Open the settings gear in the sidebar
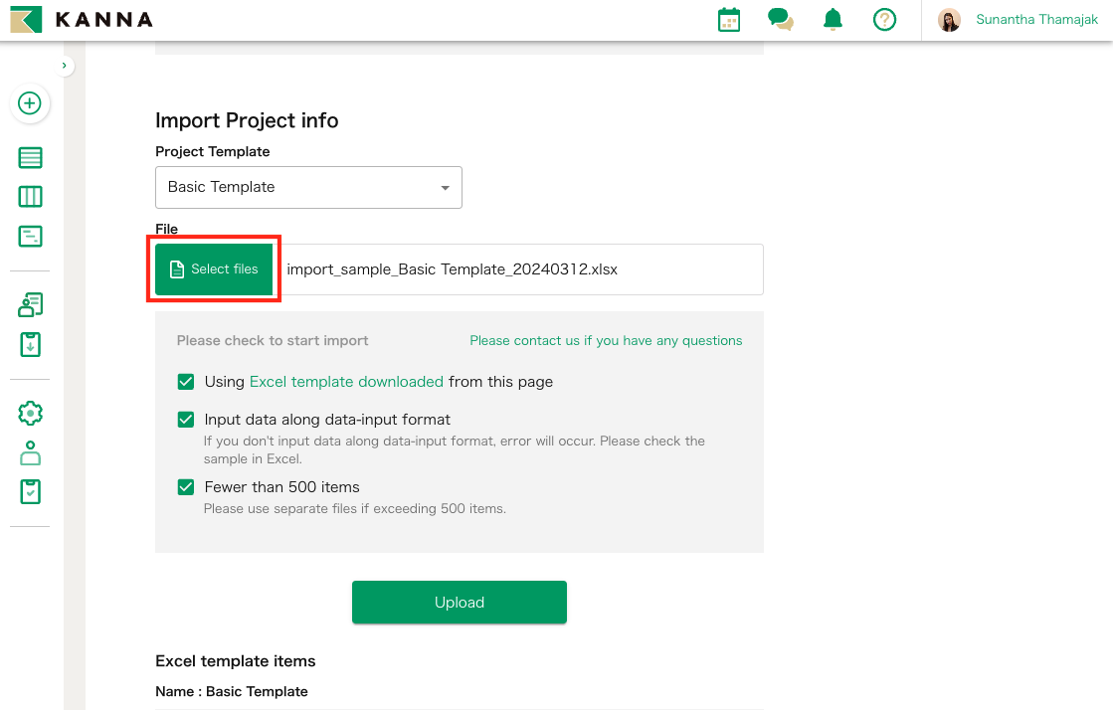 [x=29, y=413]
